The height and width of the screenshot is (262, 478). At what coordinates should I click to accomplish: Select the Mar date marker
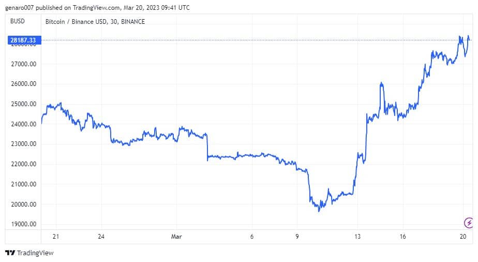[176, 237]
